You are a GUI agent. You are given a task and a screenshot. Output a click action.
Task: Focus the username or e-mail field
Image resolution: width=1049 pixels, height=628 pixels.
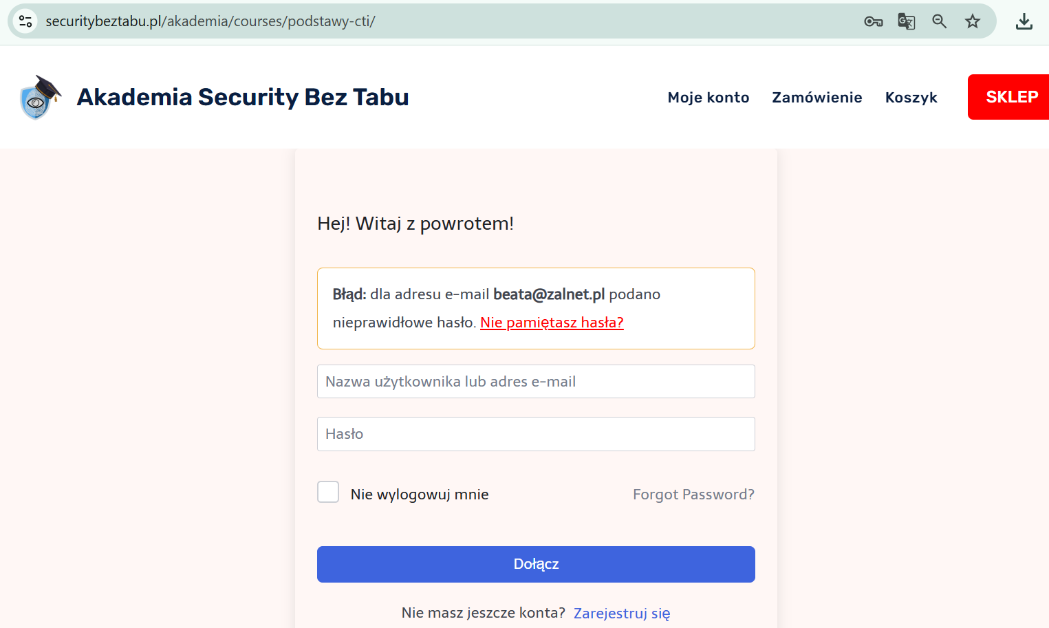[536, 381]
